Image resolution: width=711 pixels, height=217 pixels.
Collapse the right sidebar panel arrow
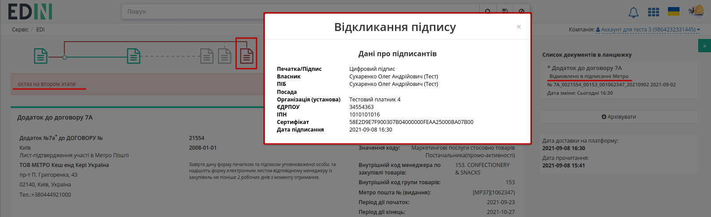pos(704,46)
